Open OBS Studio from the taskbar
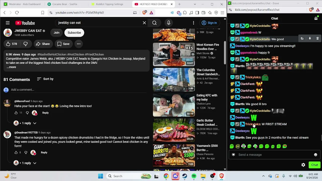This screenshot has height=181, width=322. pyautogui.click(x=212, y=176)
